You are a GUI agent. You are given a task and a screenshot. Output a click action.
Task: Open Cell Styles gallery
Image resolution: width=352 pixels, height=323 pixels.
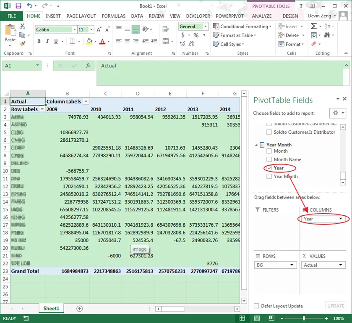pos(229,44)
